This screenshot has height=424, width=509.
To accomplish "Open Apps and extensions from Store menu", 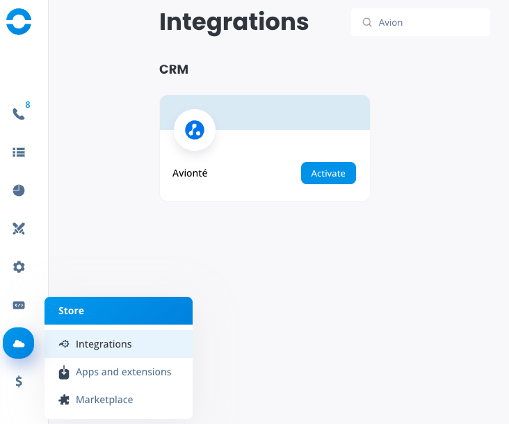I will click(x=123, y=372).
